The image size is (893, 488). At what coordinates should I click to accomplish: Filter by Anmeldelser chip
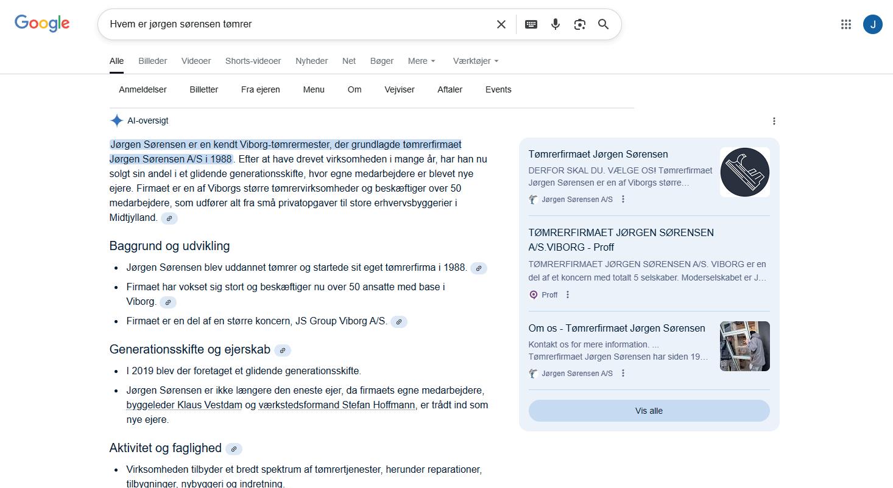click(x=143, y=89)
